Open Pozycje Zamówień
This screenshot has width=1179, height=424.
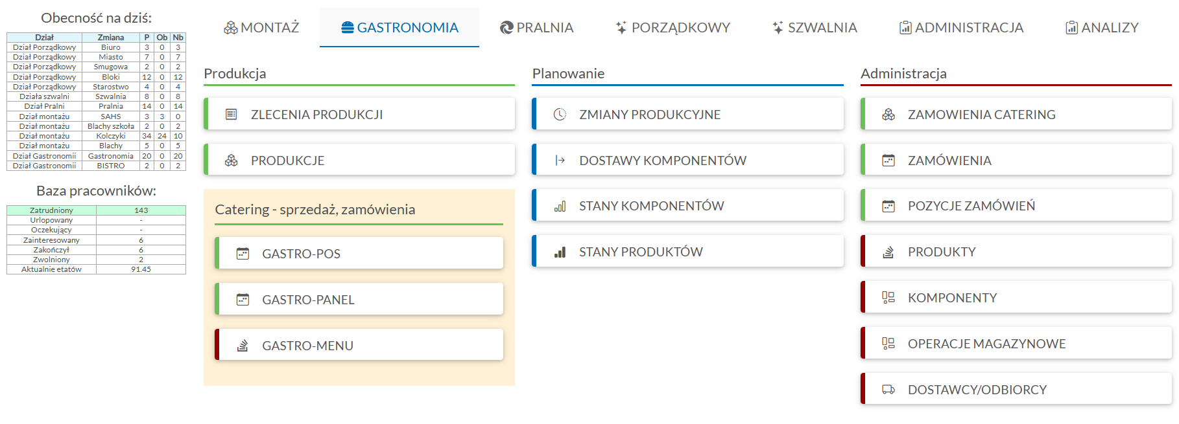[1016, 206]
